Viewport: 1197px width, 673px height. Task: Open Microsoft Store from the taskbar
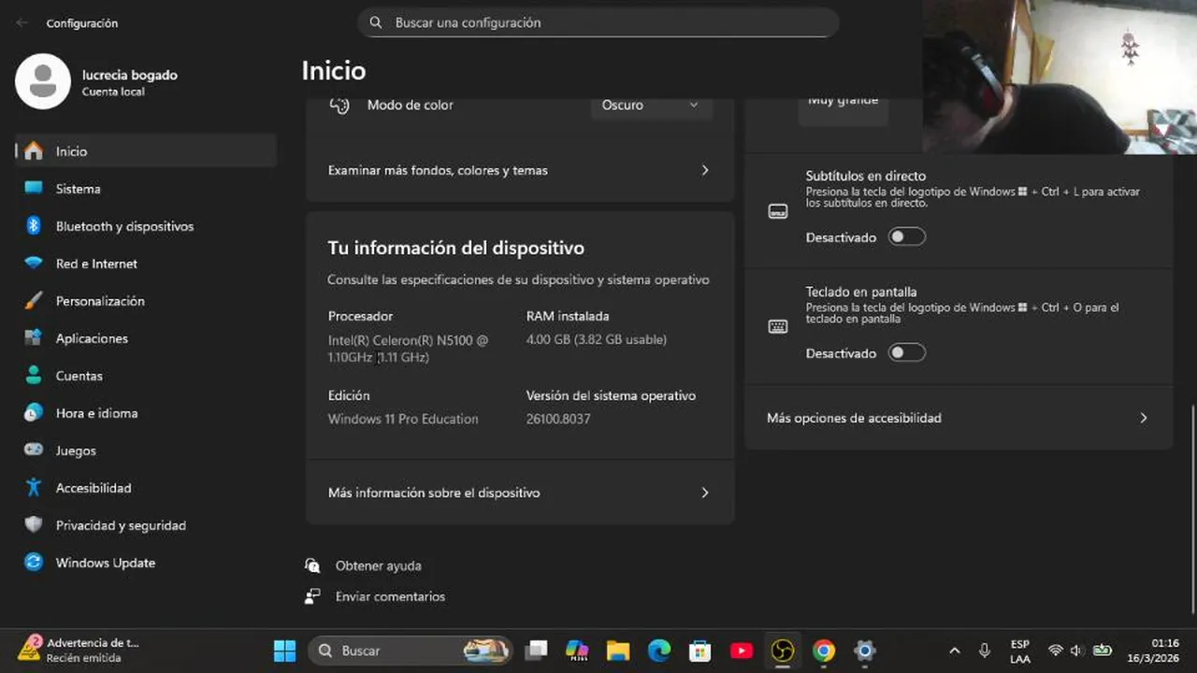click(x=700, y=651)
